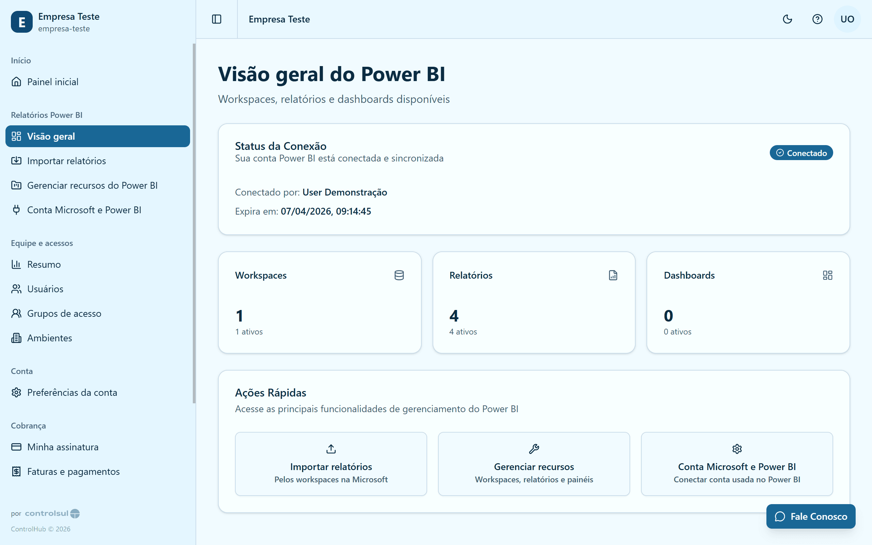
Task: Select the wrench icon on Gerenciar recursos card
Action: (x=534, y=448)
